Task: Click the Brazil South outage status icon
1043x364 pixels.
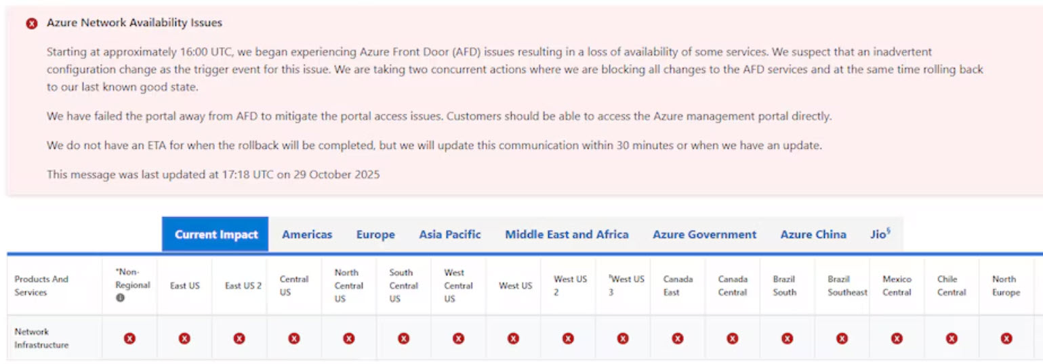Action: point(787,338)
